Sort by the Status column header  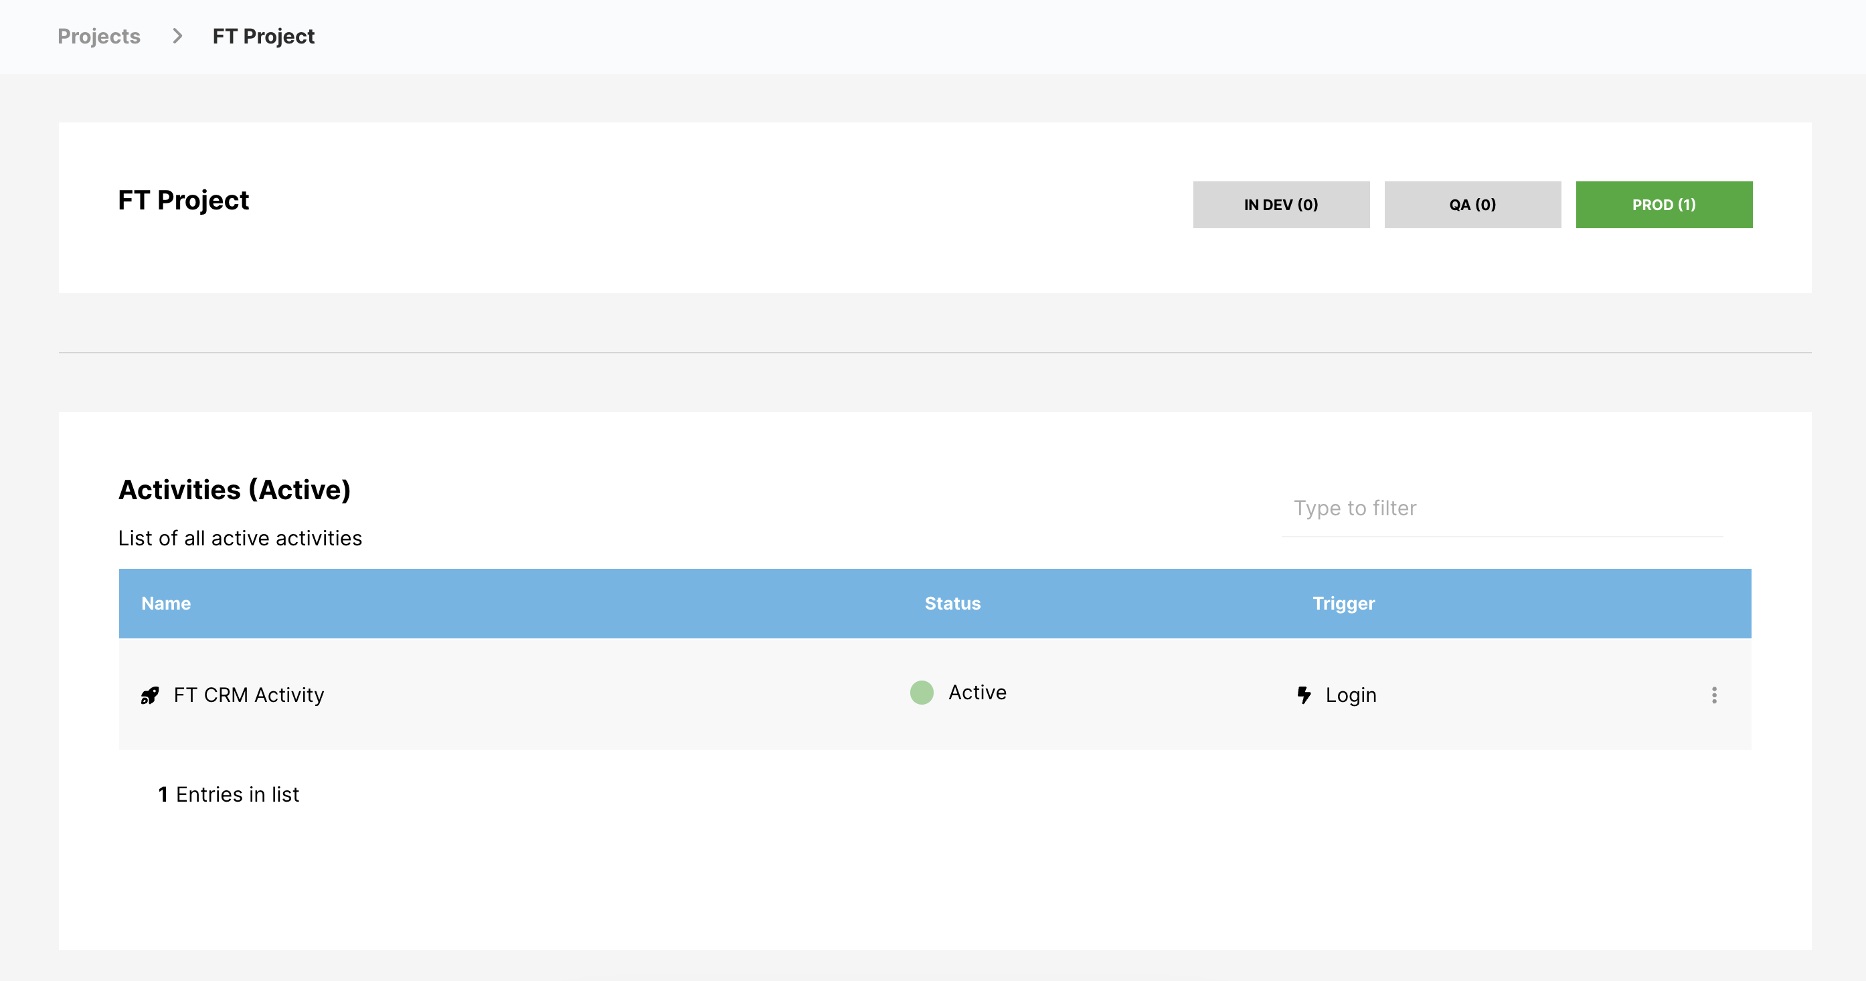pyautogui.click(x=952, y=603)
